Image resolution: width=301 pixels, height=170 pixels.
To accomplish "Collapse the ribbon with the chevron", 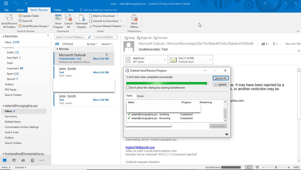I will (298, 31).
